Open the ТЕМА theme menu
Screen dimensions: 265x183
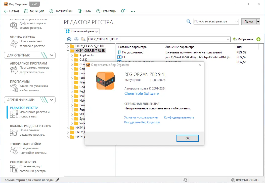coord(84,11)
